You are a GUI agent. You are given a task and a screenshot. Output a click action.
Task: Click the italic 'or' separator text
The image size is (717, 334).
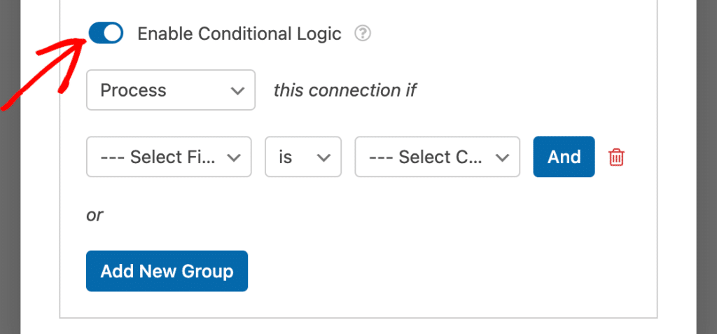[95, 215]
